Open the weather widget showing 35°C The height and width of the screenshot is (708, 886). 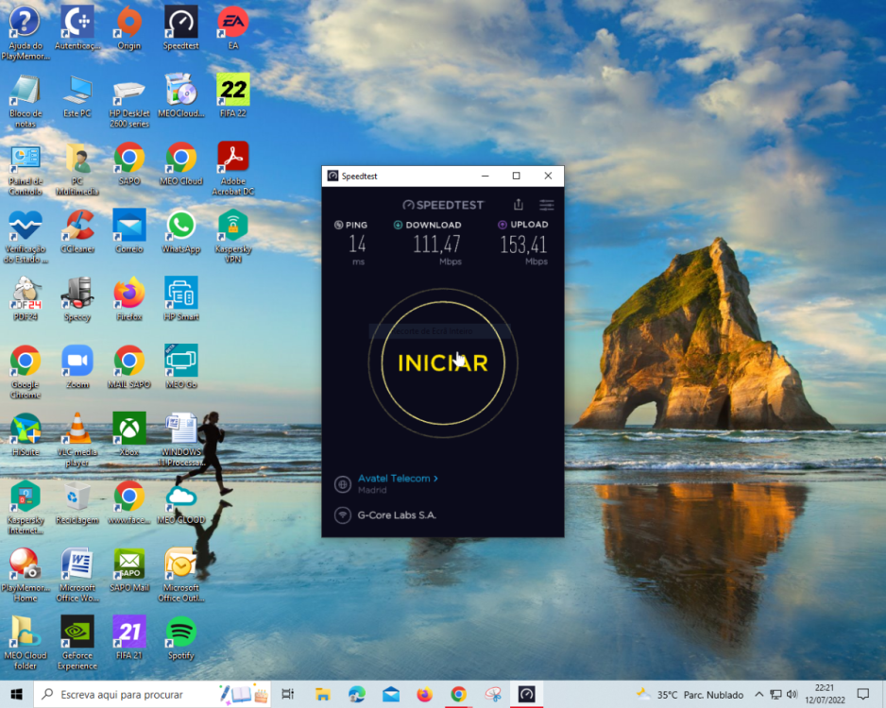point(690,695)
